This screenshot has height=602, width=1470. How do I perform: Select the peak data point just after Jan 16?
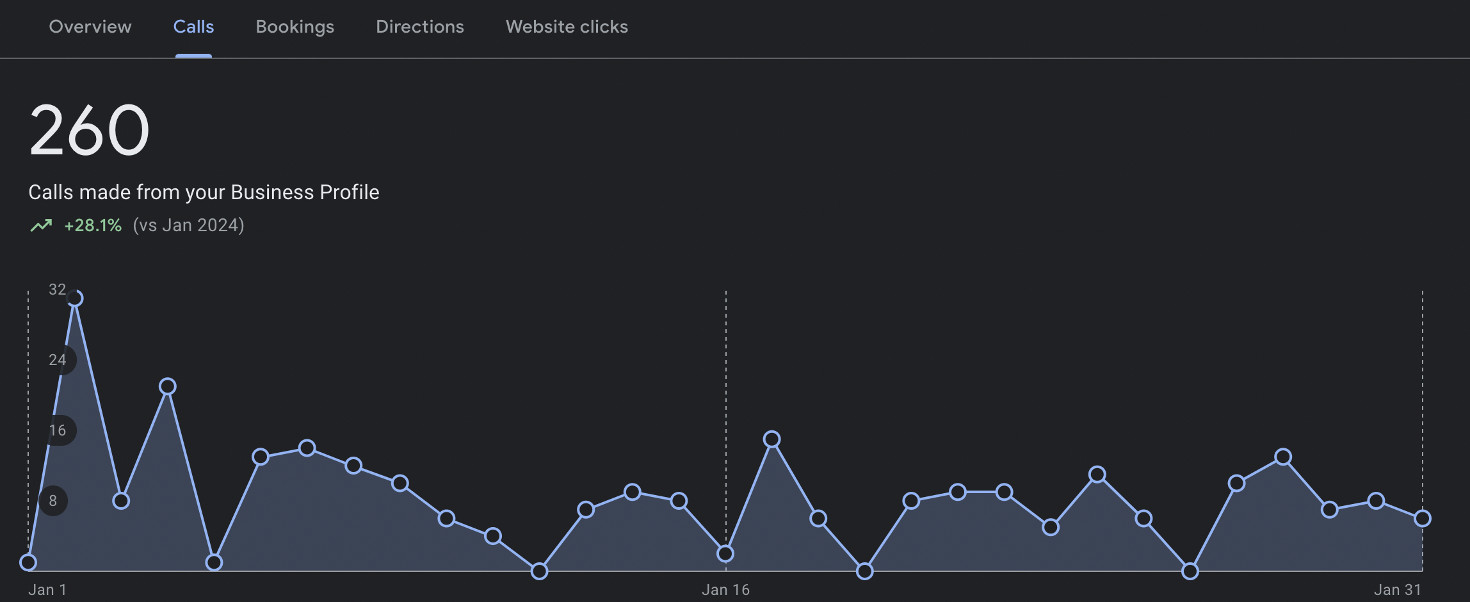click(x=772, y=439)
